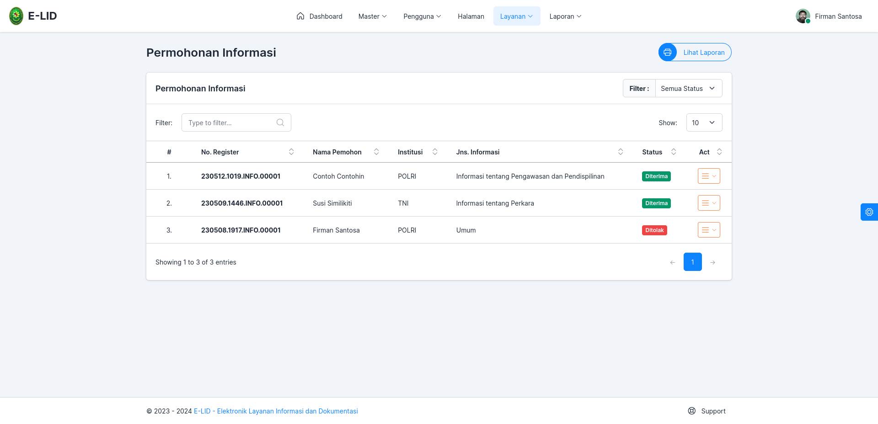This screenshot has height=424, width=878.
Task: Go to Dashboard
Action: click(x=319, y=16)
